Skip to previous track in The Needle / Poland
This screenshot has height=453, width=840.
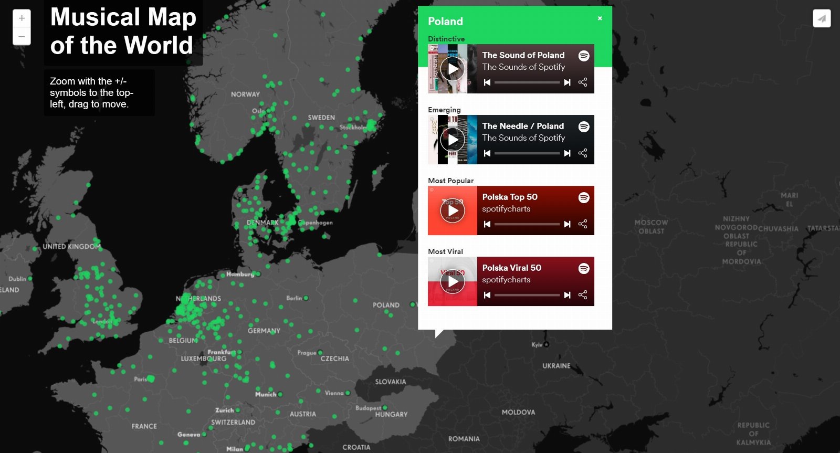487,153
